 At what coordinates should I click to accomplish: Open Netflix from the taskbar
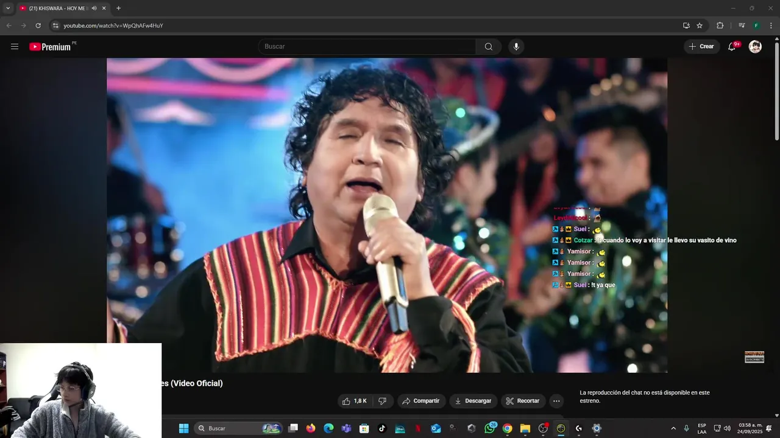point(418,428)
